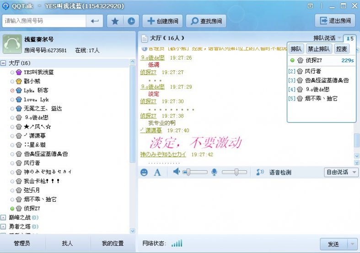Switch to the 管理员 tab
This screenshot has height=253, width=360.
click(x=22, y=243)
